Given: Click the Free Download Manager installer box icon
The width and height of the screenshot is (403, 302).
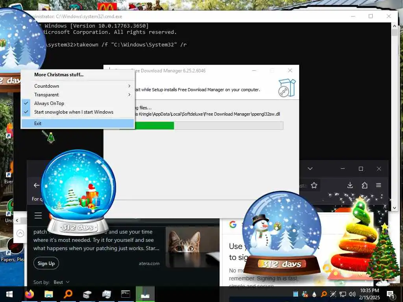Looking at the screenshot, I should click(x=287, y=88).
